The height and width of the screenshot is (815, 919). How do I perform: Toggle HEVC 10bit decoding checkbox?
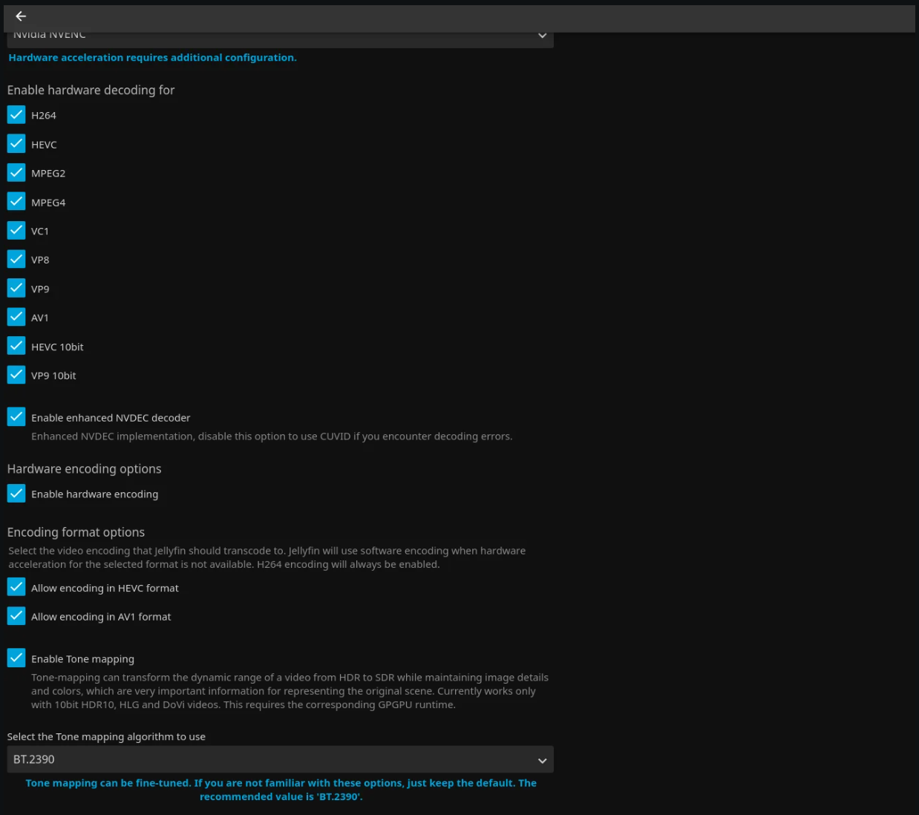16,346
